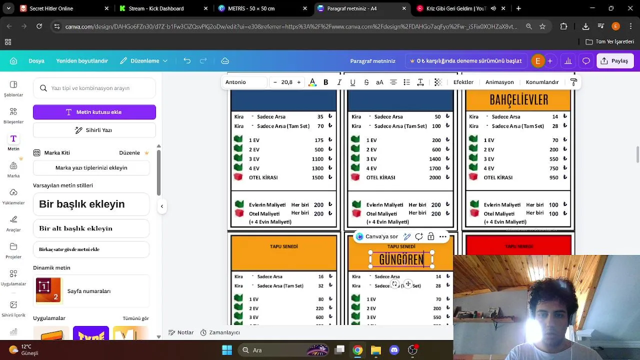The width and height of the screenshot is (640, 360).
Task: Open Araçlar tools sidebar tab
Action: point(13,223)
